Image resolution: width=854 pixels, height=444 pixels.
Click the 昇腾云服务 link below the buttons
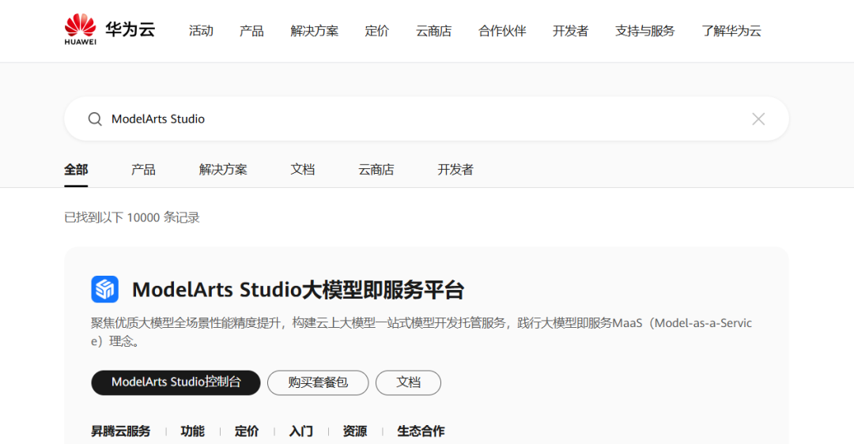tap(120, 431)
